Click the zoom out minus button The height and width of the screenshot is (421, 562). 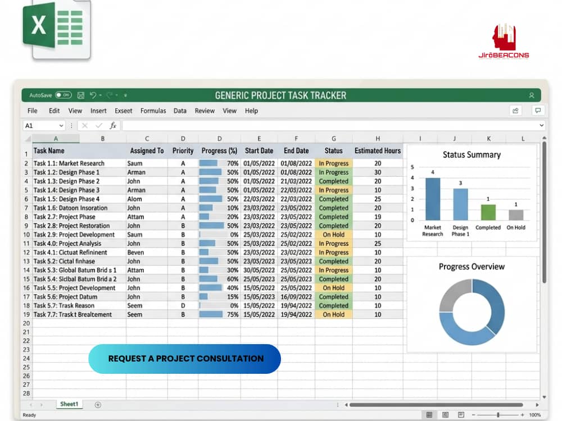(x=473, y=415)
